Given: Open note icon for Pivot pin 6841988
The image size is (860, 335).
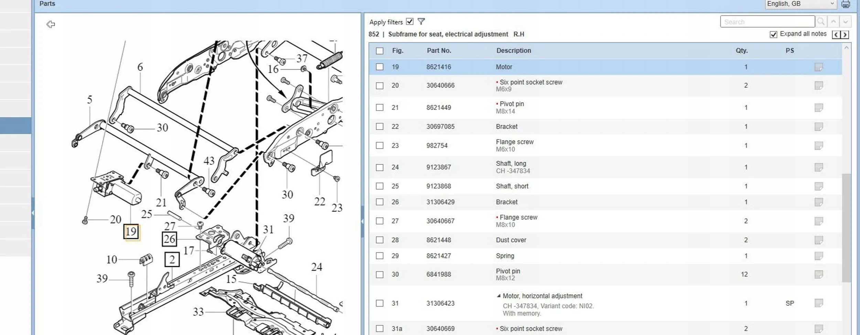Looking at the screenshot, I should click(818, 274).
